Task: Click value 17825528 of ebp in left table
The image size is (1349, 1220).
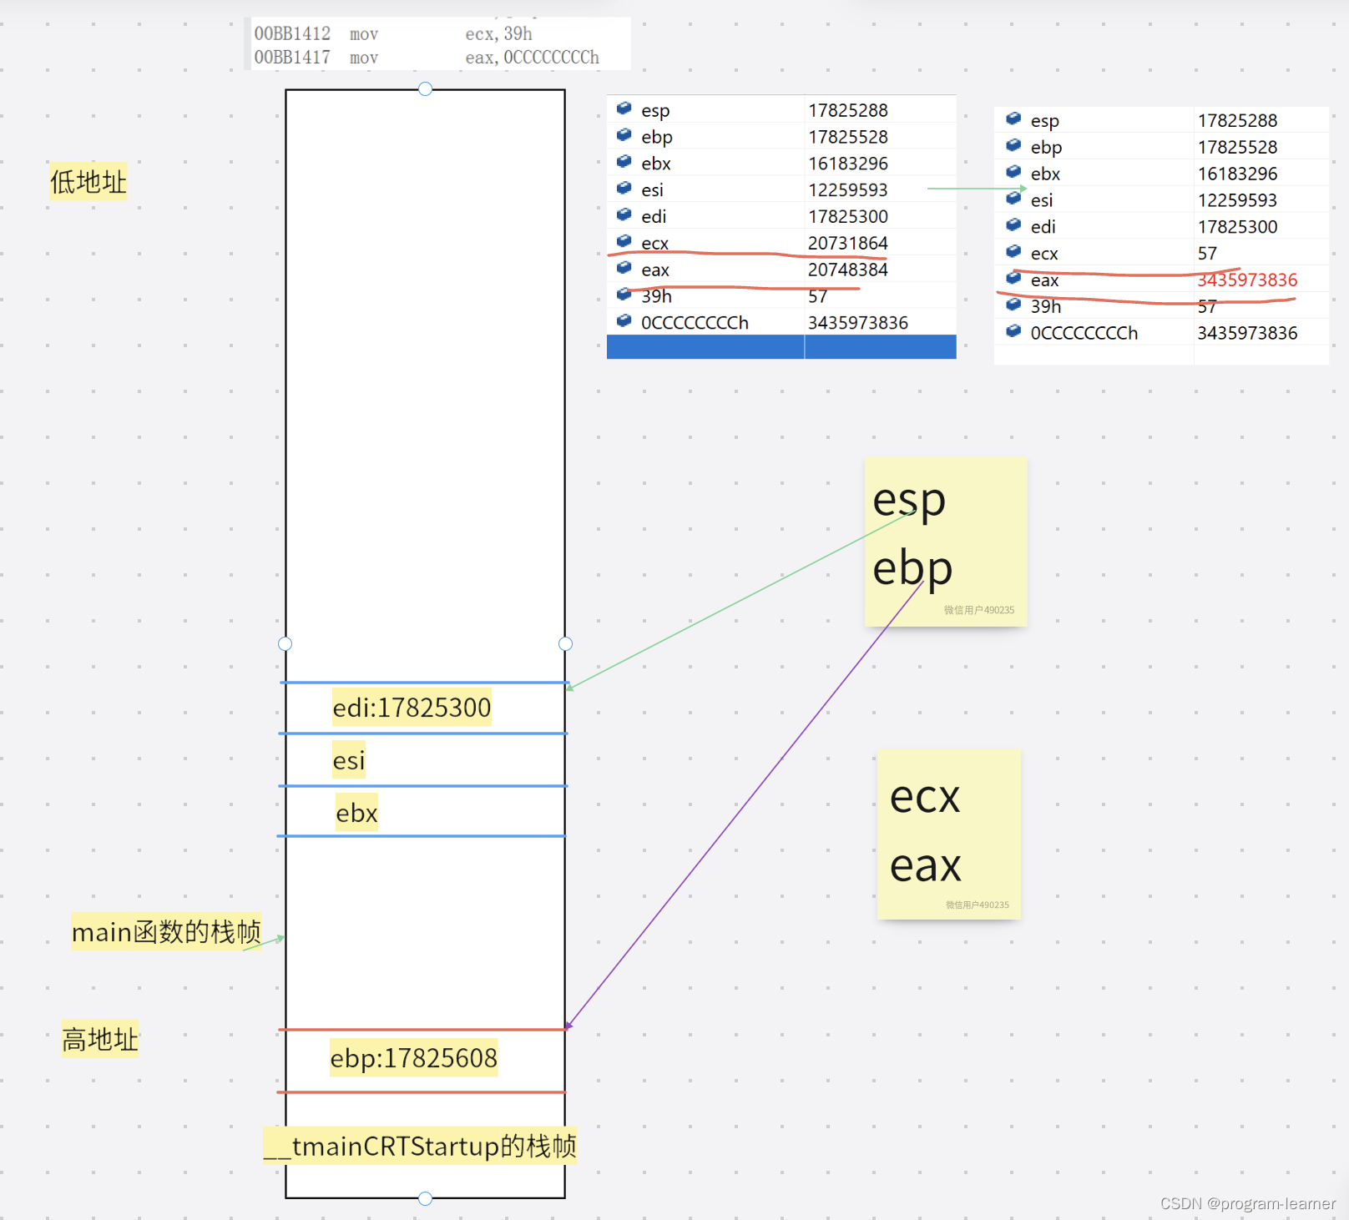Action: [x=848, y=137]
